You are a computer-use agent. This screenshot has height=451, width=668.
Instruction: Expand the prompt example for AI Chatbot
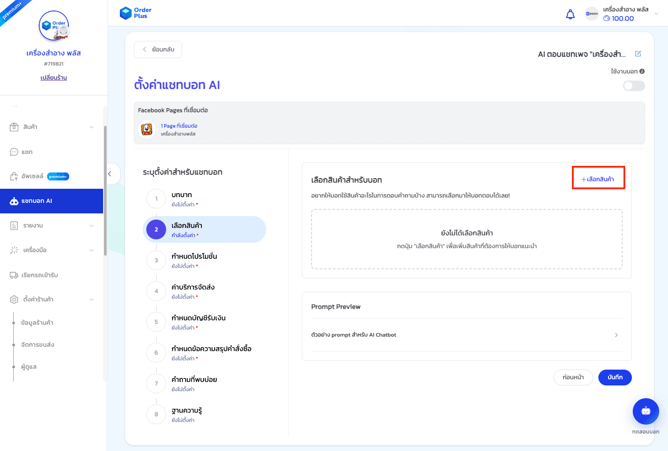(x=616, y=335)
